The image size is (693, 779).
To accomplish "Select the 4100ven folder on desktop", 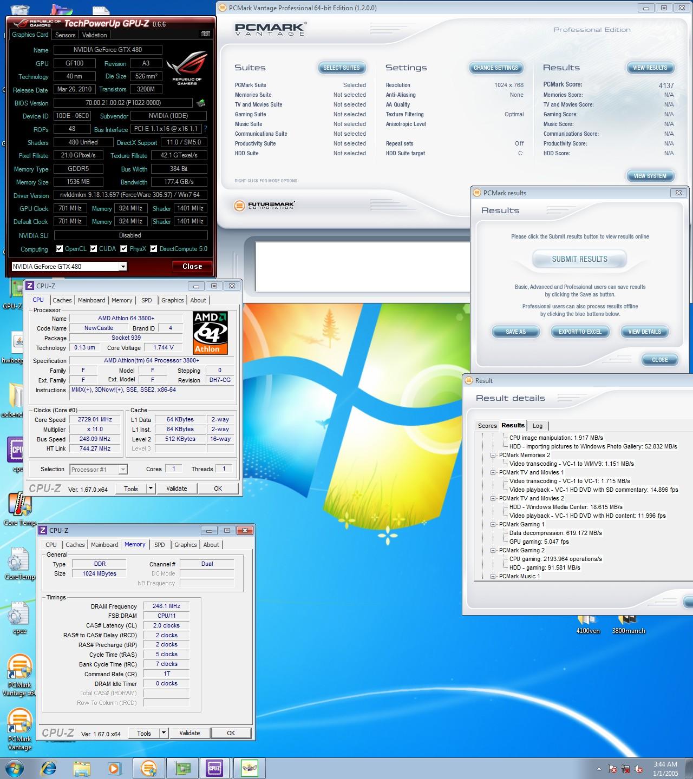I will click(587, 625).
